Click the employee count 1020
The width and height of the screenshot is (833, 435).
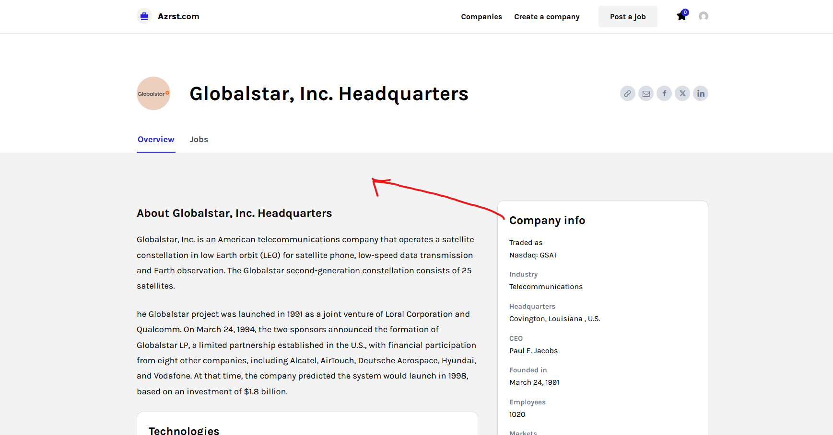[x=517, y=414]
